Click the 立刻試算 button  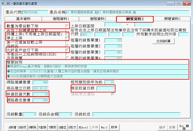(164, 41)
